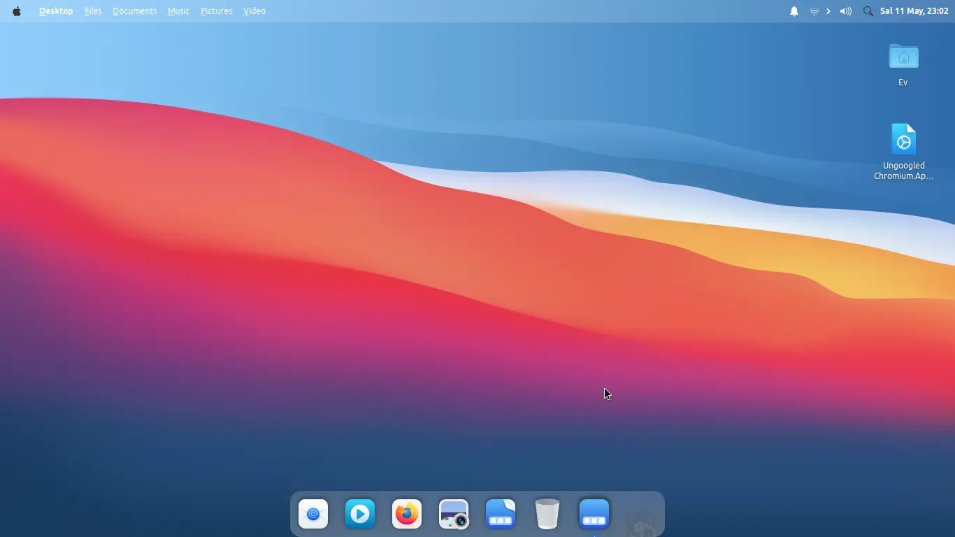Select the Ev home folder icon
This screenshot has height=537, width=955.
903,57
